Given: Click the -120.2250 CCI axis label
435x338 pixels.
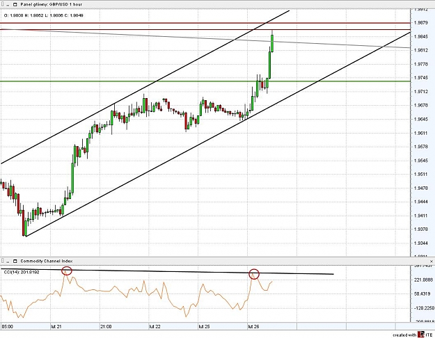Looking at the screenshot, I should tap(424, 308).
